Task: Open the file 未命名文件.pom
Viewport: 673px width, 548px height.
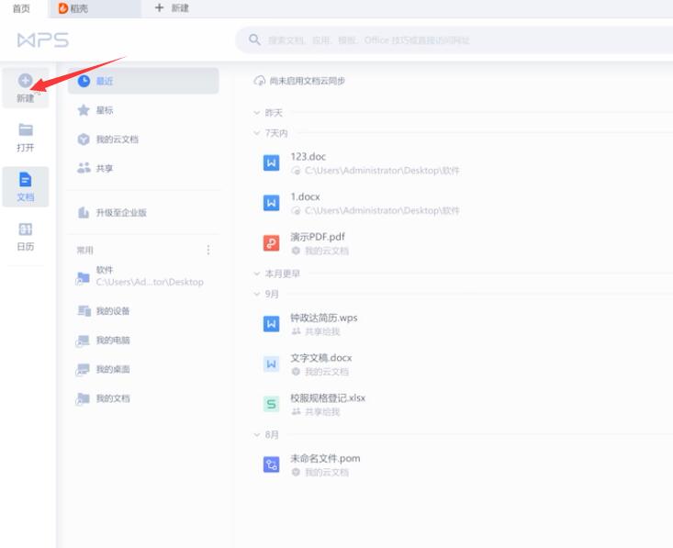Action: tap(325, 458)
